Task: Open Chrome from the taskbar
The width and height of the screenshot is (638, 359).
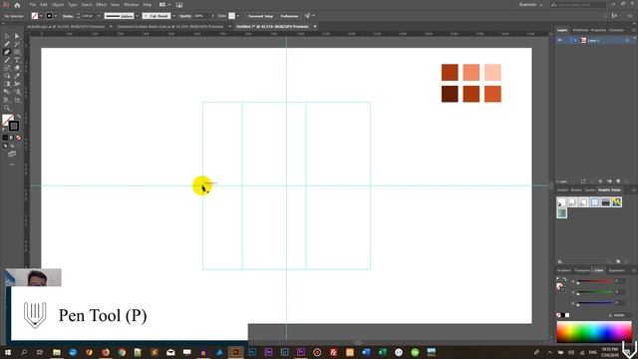Action: tap(122, 352)
